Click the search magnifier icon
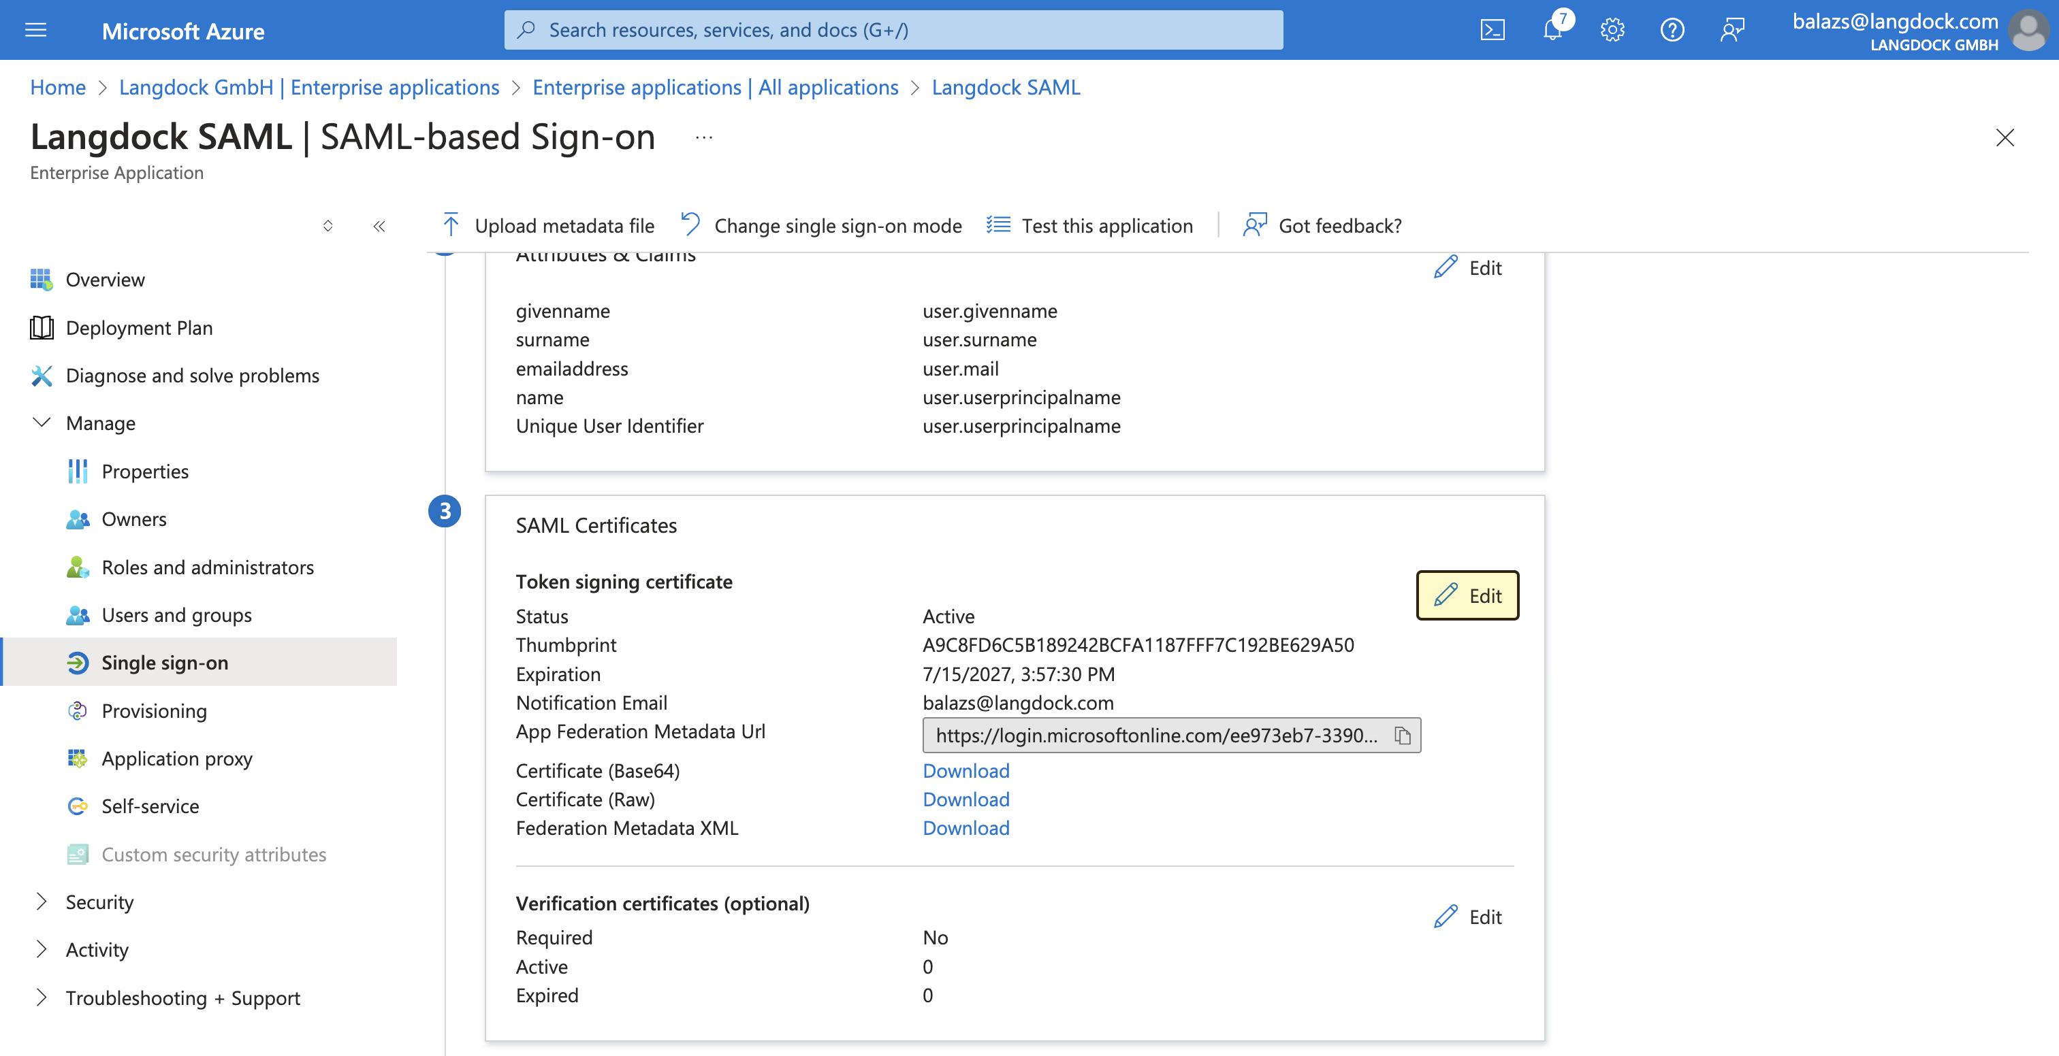The height and width of the screenshot is (1056, 2059). (526, 29)
